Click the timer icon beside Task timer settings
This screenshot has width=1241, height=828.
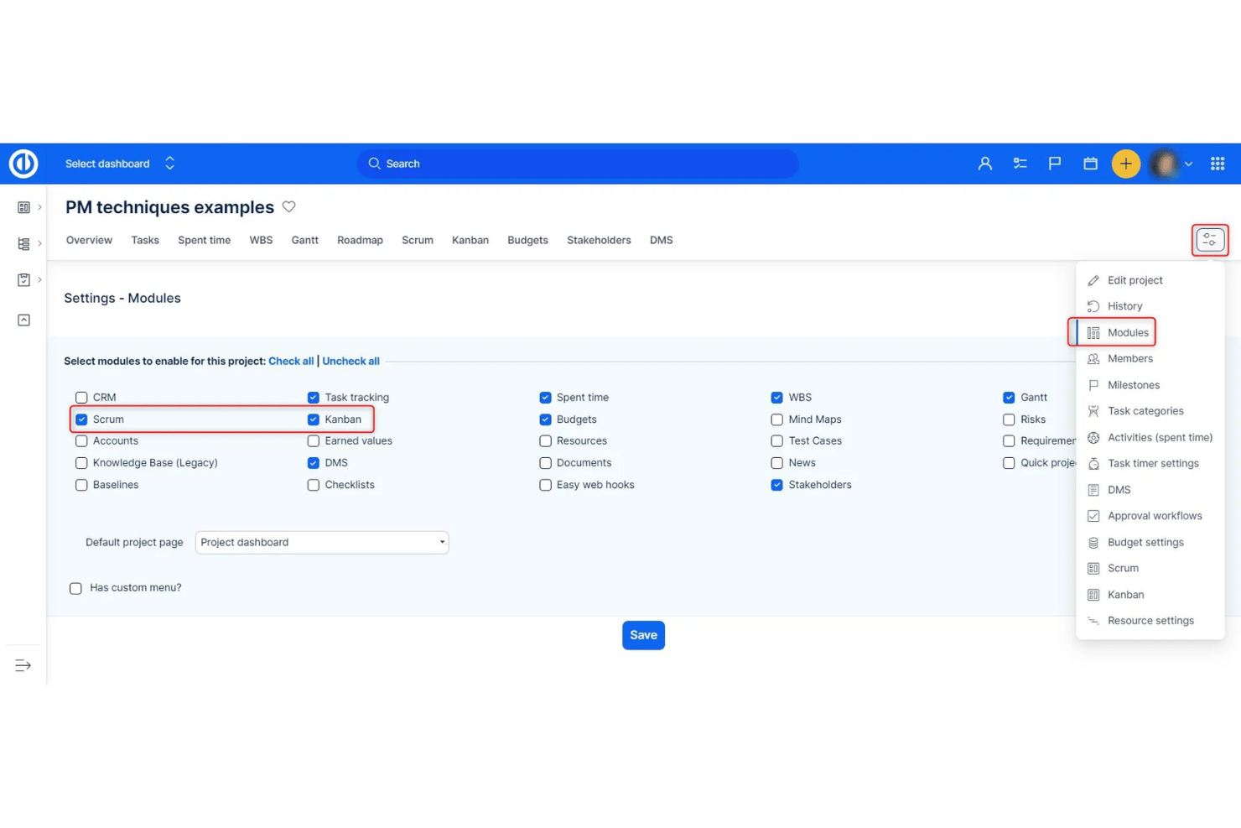pyautogui.click(x=1093, y=463)
